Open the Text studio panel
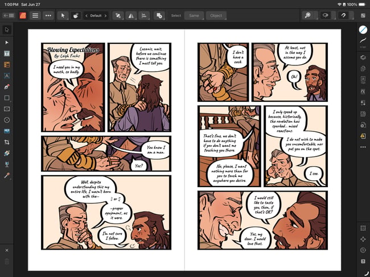 (x=363, y=80)
